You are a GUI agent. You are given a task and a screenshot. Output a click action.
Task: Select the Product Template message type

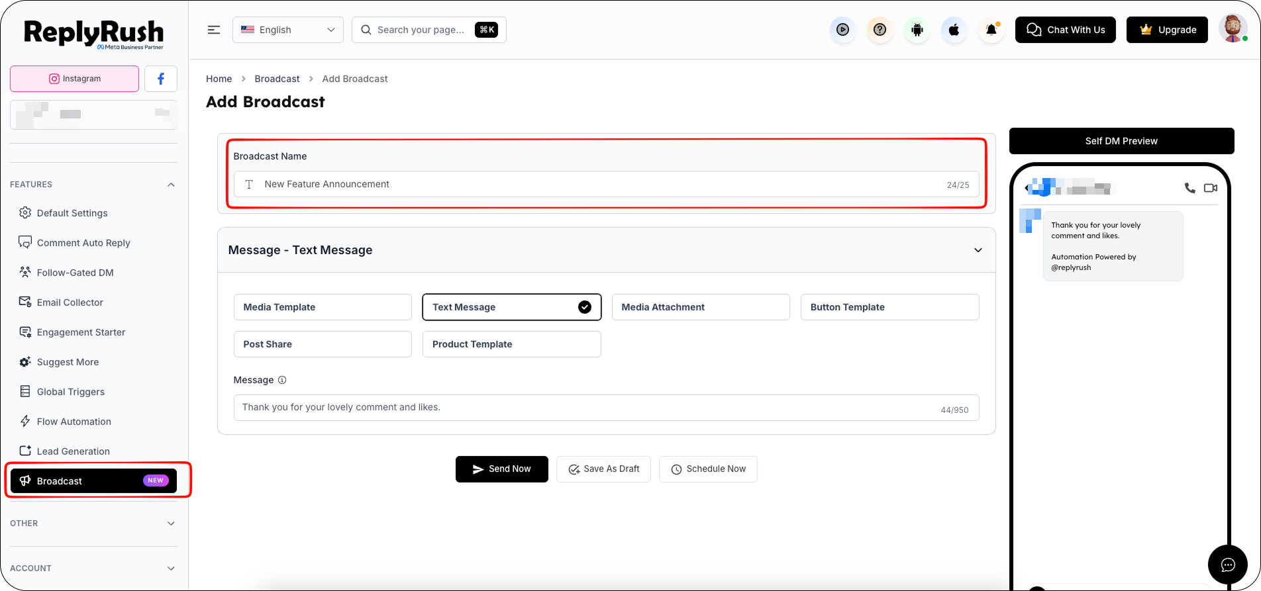tap(512, 344)
